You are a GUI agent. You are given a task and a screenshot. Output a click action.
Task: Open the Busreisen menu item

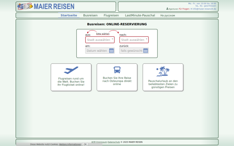click(90, 15)
